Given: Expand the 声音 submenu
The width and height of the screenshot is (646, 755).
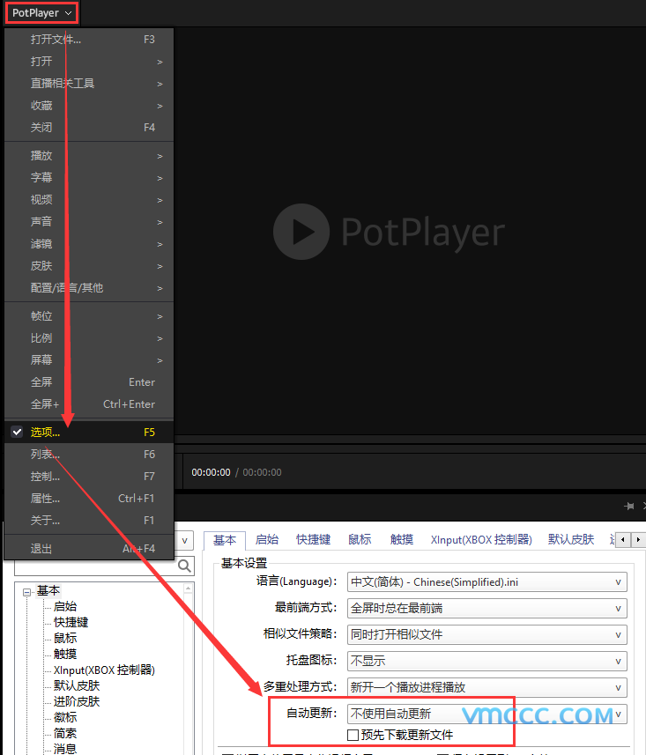Looking at the screenshot, I should [89, 221].
